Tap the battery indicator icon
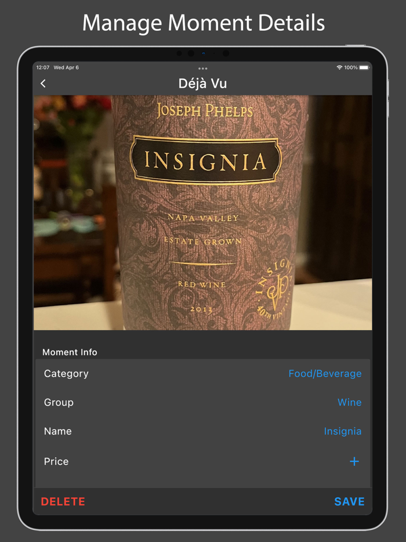This screenshot has height=542, width=406. [x=364, y=67]
